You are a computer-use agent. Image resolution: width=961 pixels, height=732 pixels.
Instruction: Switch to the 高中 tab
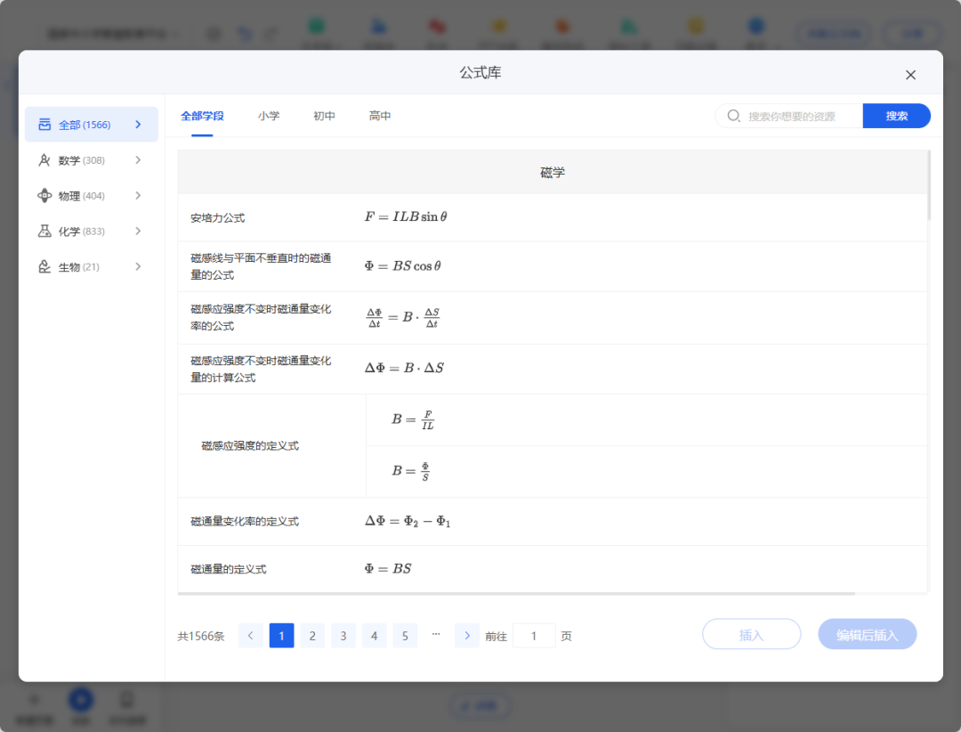point(380,115)
